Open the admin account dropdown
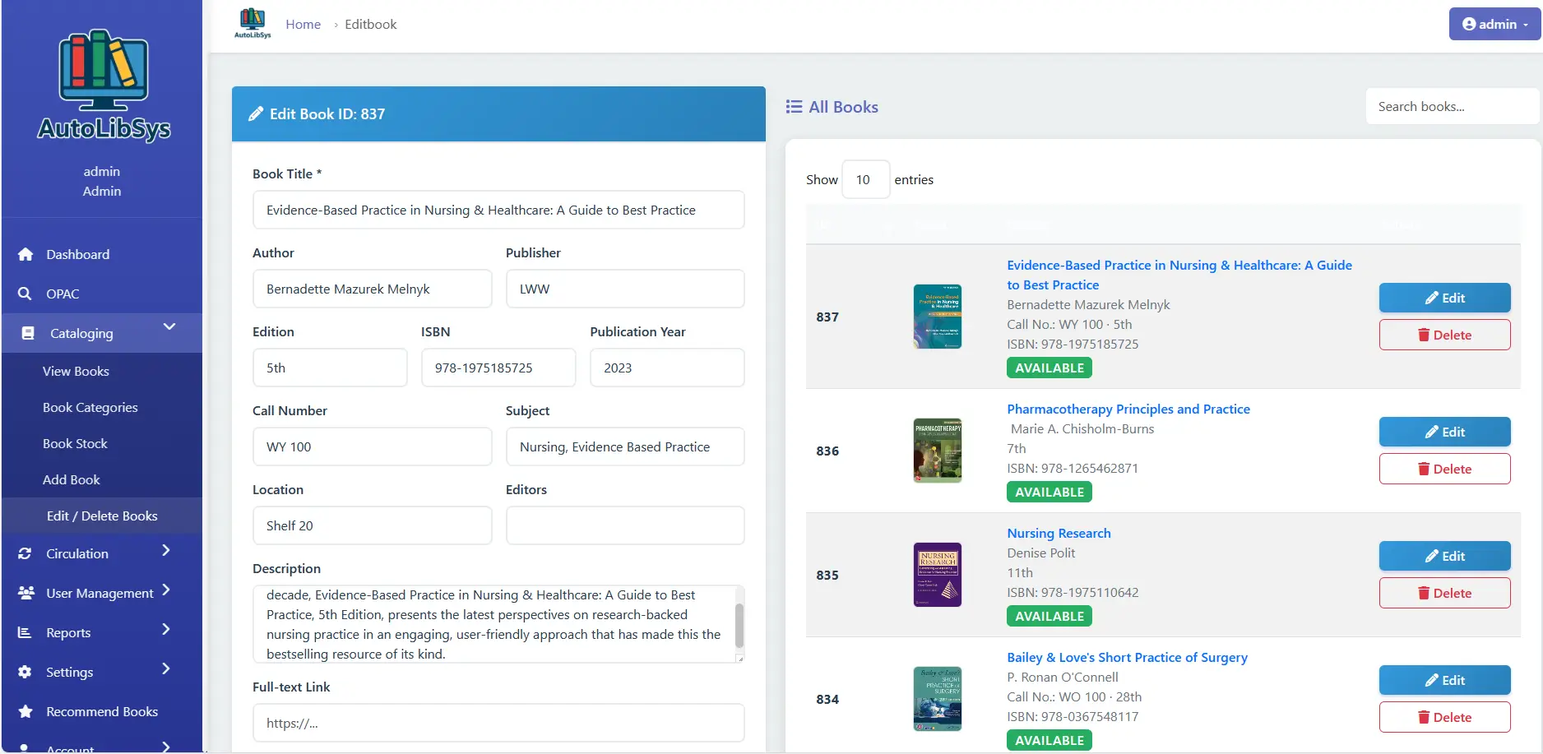This screenshot has height=754, width=1543. [1494, 24]
